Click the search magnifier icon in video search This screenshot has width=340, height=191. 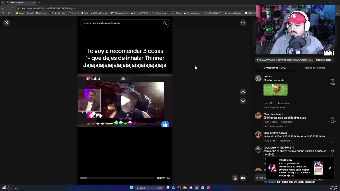pyautogui.click(x=165, y=23)
